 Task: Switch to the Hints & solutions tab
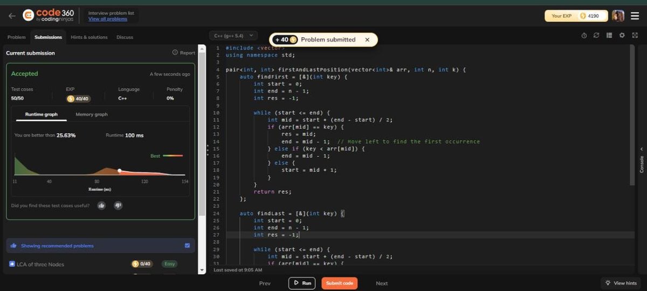[x=89, y=37]
